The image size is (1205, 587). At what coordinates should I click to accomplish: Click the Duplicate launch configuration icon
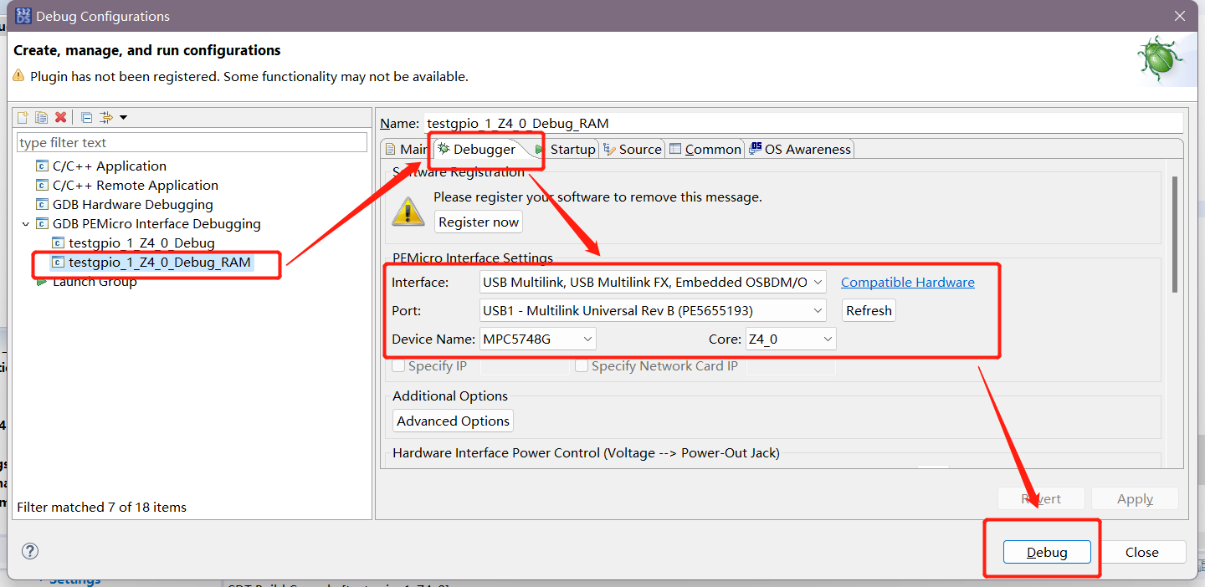(41, 117)
